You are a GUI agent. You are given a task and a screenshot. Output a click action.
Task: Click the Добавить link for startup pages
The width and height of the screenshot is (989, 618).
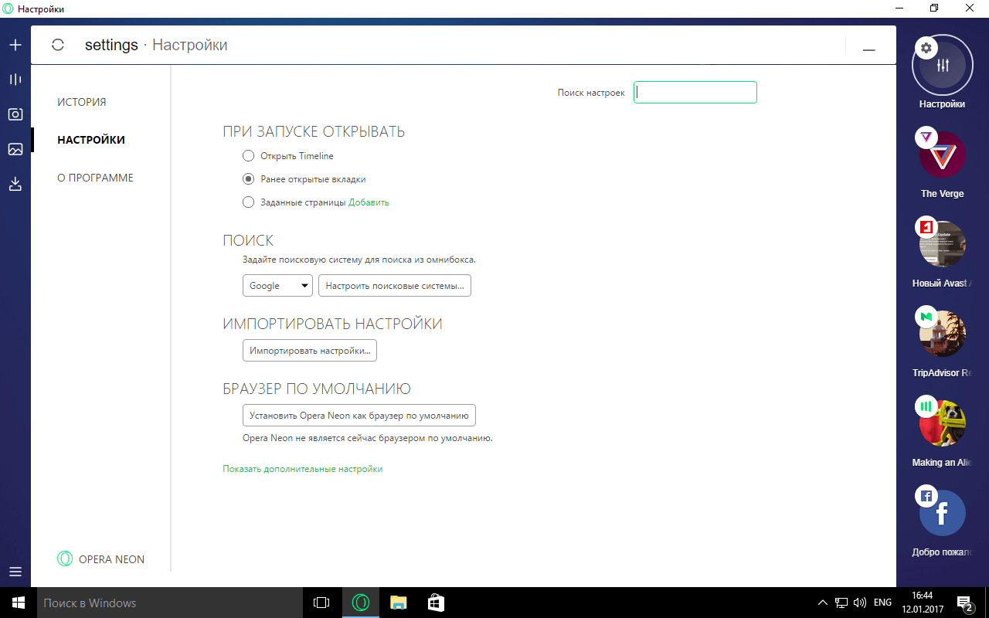[369, 202]
